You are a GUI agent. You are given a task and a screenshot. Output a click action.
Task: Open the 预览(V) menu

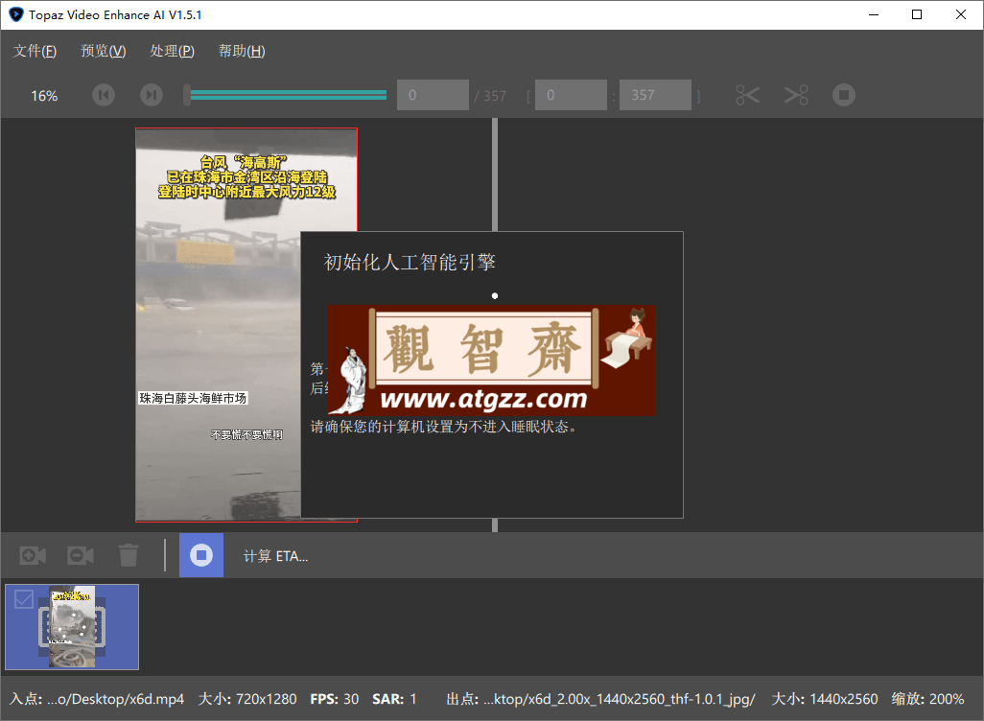coord(104,51)
